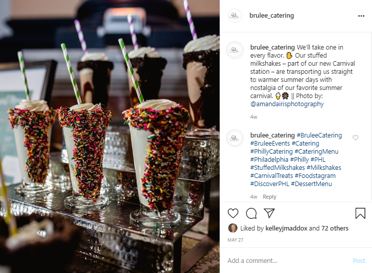Screen dimensions: 372x273
Task: Click the caption's brulee_catering avatar
Action: coord(235,50)
